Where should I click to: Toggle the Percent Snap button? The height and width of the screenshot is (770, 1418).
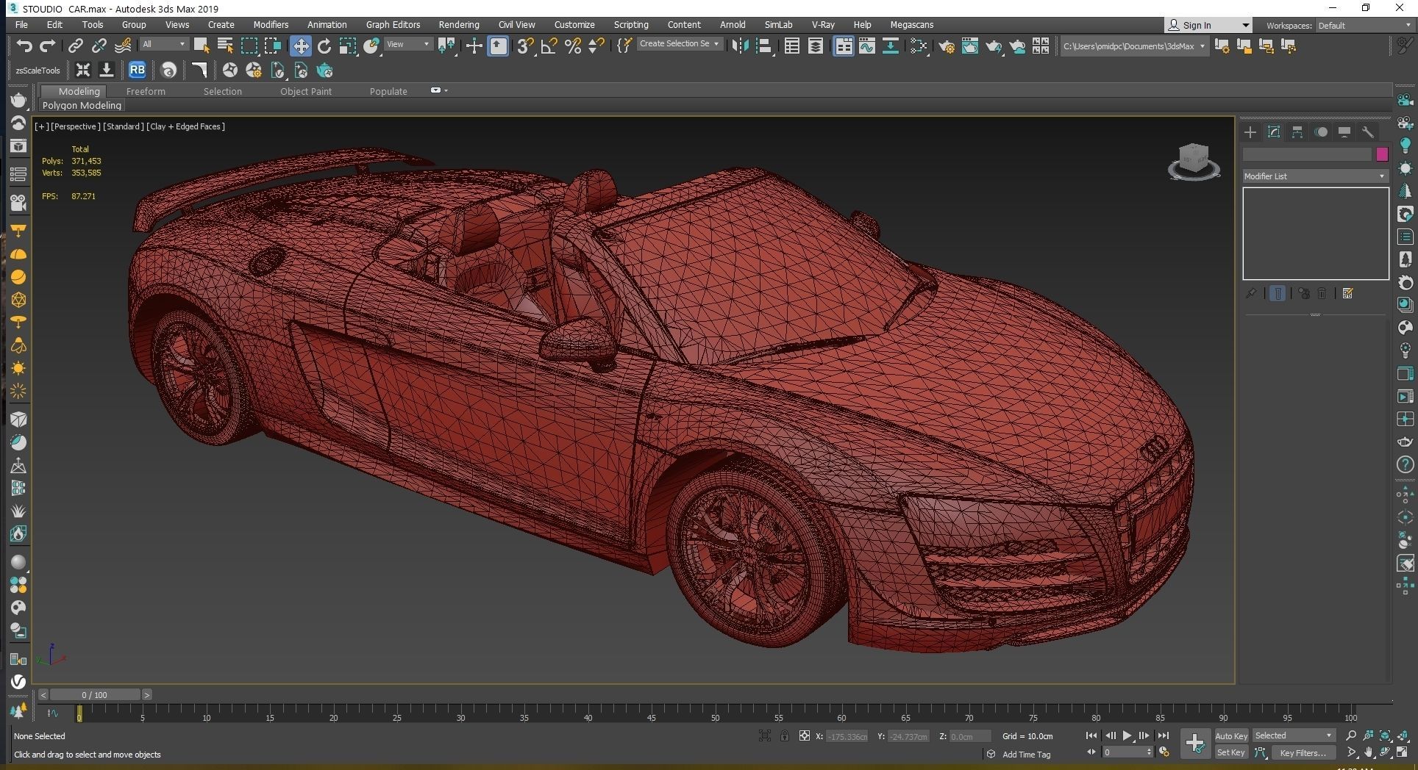(x=573, y=46)
